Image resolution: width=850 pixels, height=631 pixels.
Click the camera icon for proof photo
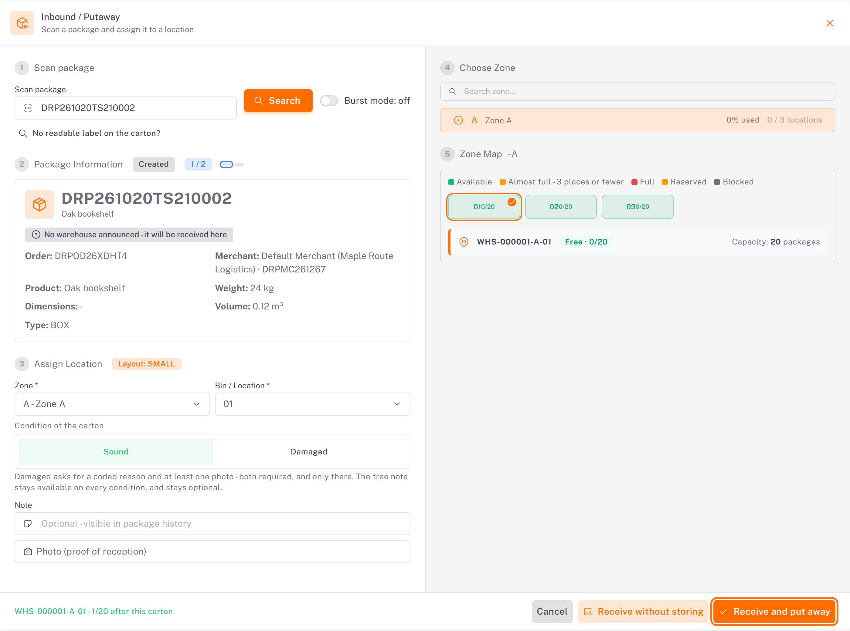28,552
